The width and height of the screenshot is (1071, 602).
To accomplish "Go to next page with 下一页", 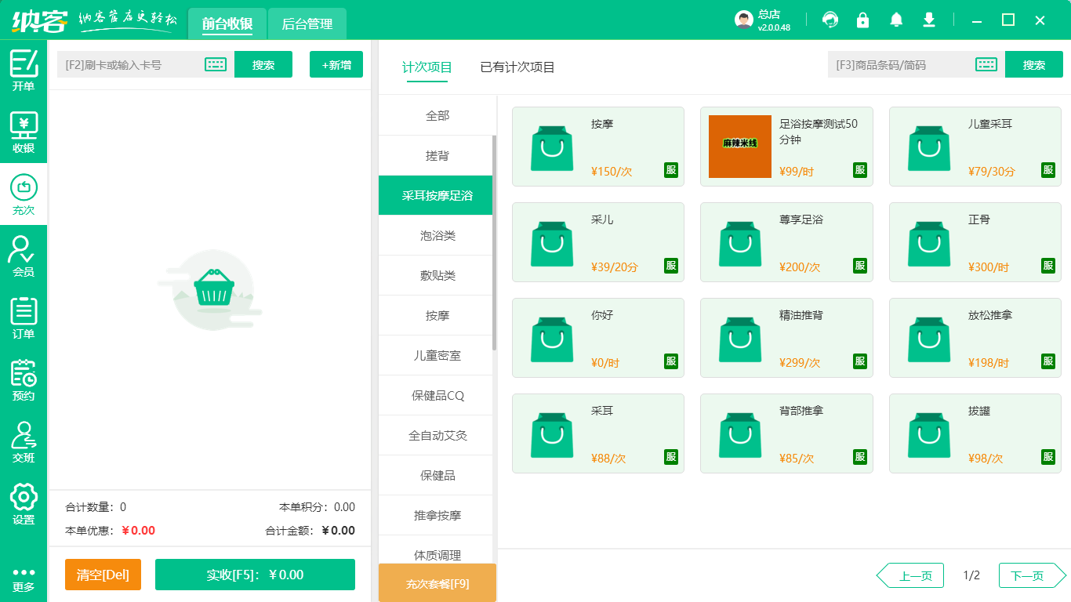I will (1031, 575).
